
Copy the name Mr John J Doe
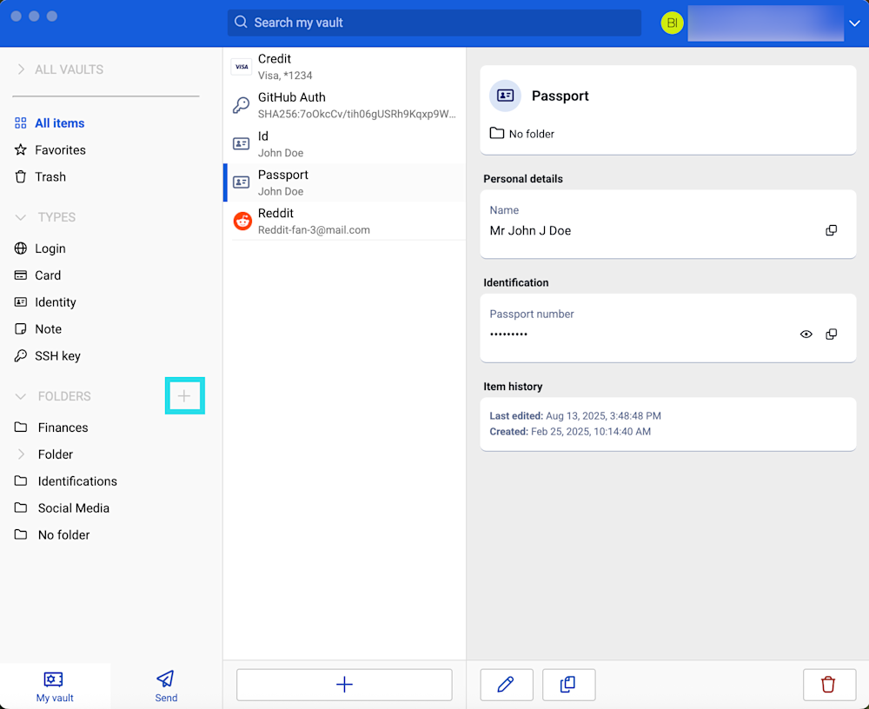pyautogui.click(x=831, y=230)
